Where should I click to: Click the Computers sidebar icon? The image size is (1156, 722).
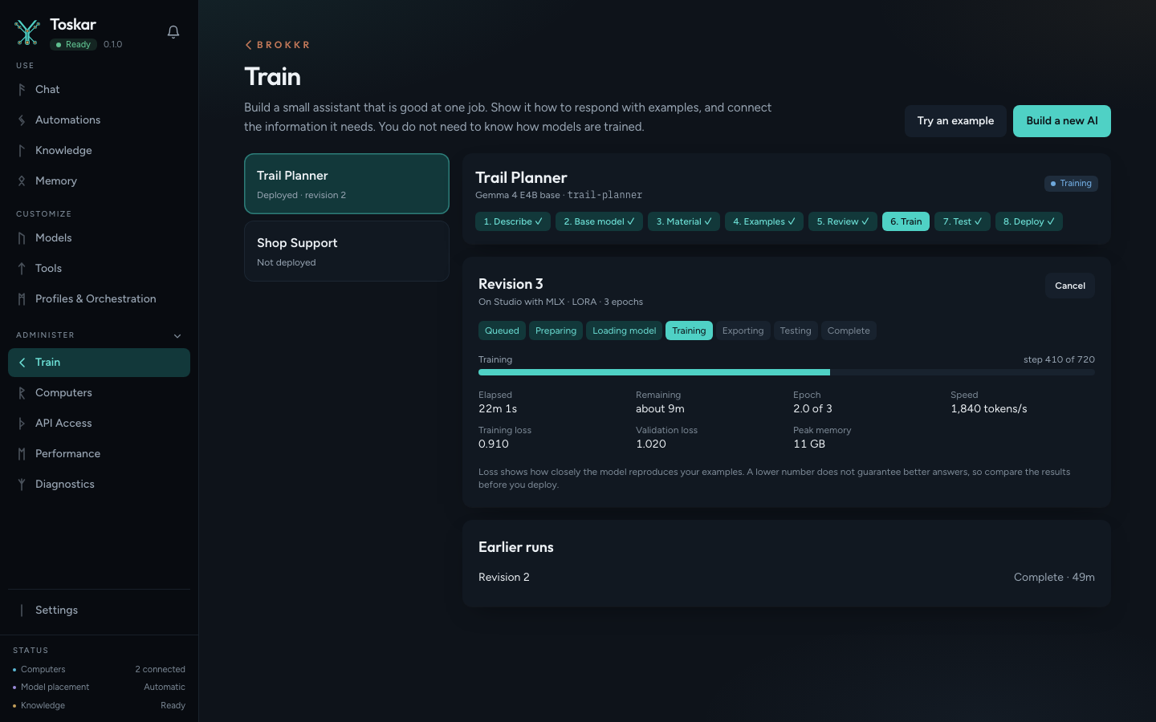point(22,393)
